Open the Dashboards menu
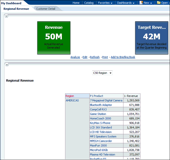This screenshot has width=170, height=160. point(124,3)
